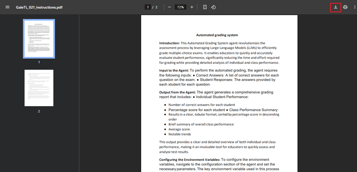The image size is (357, 172).
Task: Edit the 72% zoom level field
Action: (x=180, y=7)
